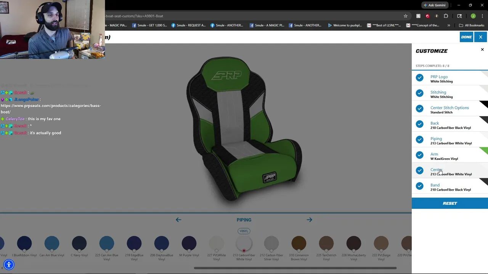Open the Chrome extensions puzzle icon
Image resolution: width=488 pixels, height=274 pixels.
(446, 16)
